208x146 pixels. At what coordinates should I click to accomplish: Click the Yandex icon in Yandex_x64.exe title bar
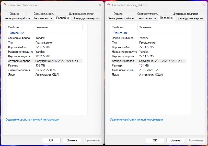point(109,5)
